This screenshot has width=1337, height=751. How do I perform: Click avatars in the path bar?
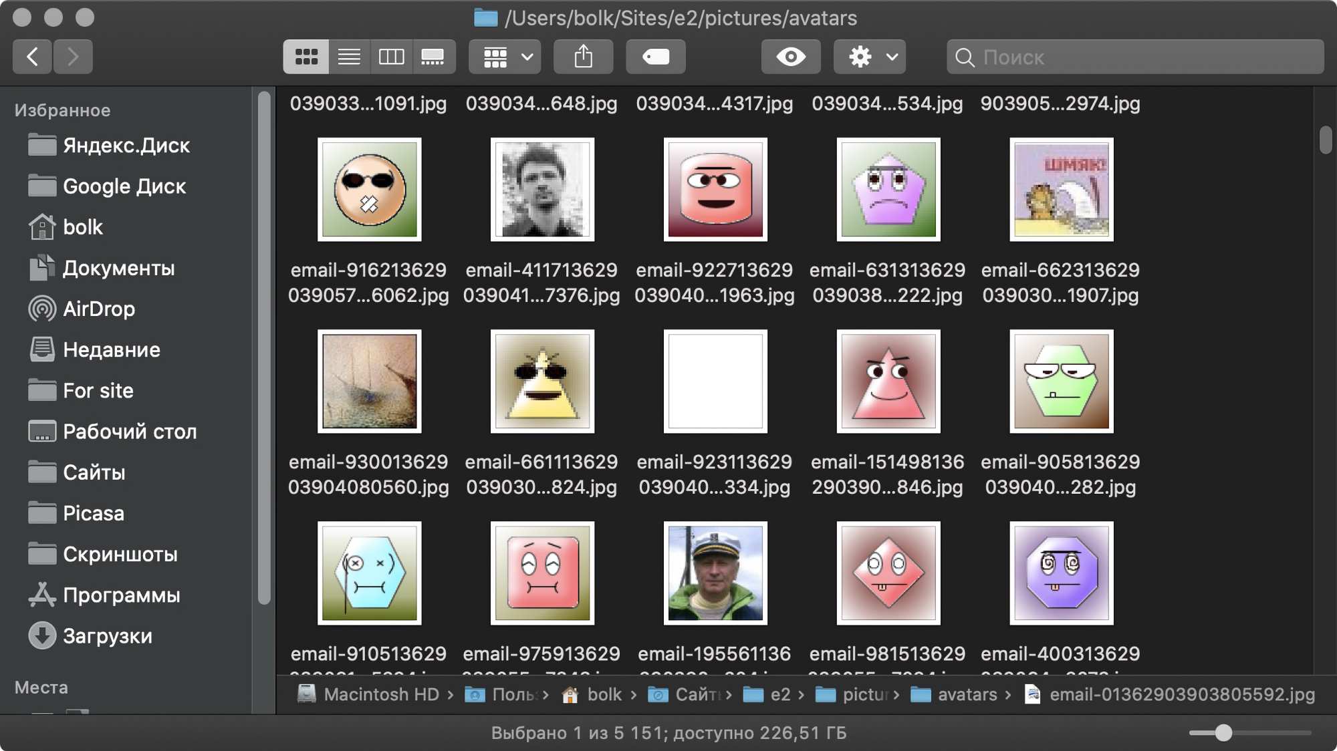click(954, 694)
